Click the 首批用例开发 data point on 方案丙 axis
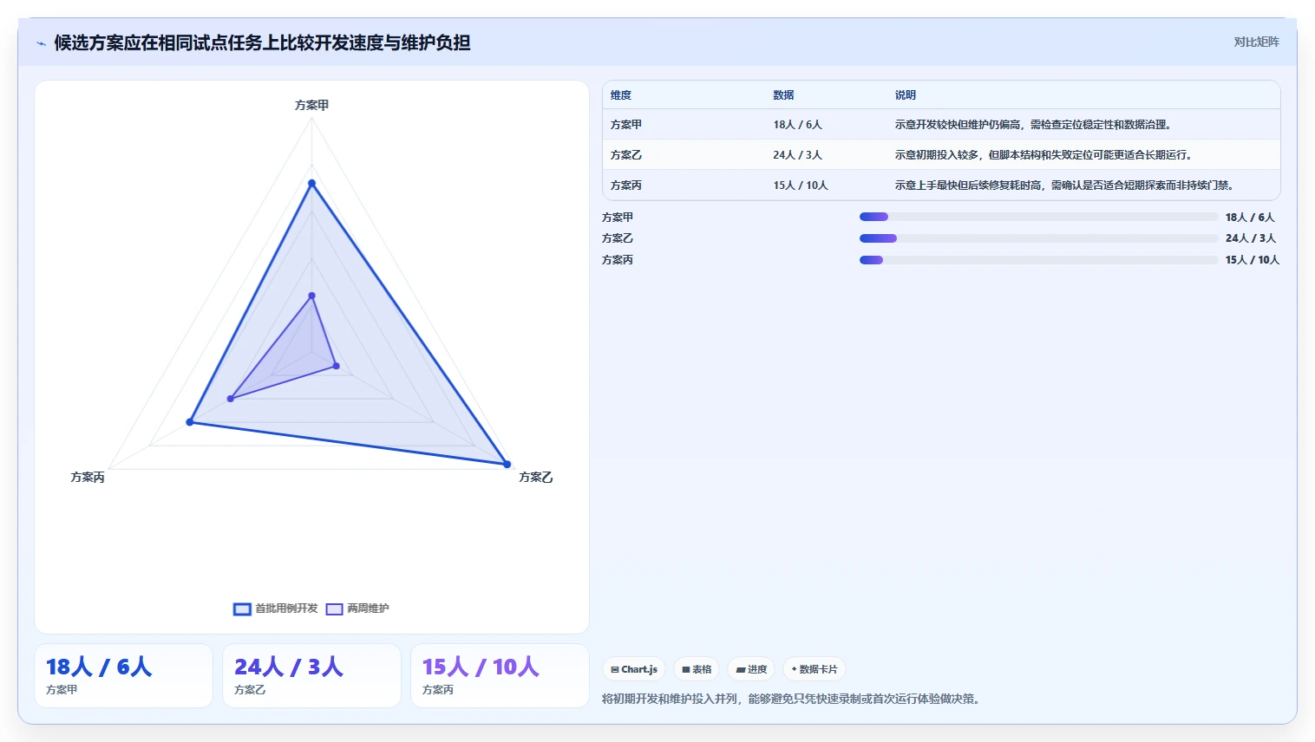The width and height of the screenshot is (1315, 742). [x=190, y=422]
